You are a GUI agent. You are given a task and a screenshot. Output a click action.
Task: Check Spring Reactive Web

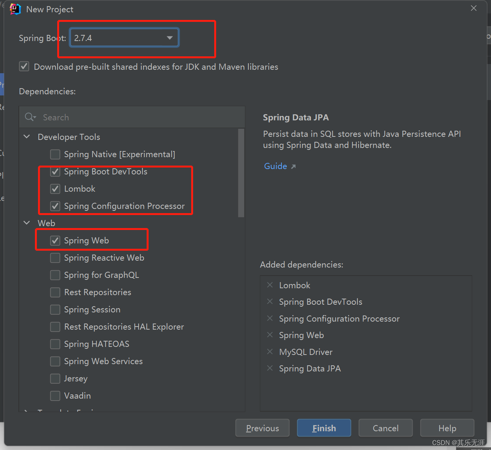tap(55, 258)
